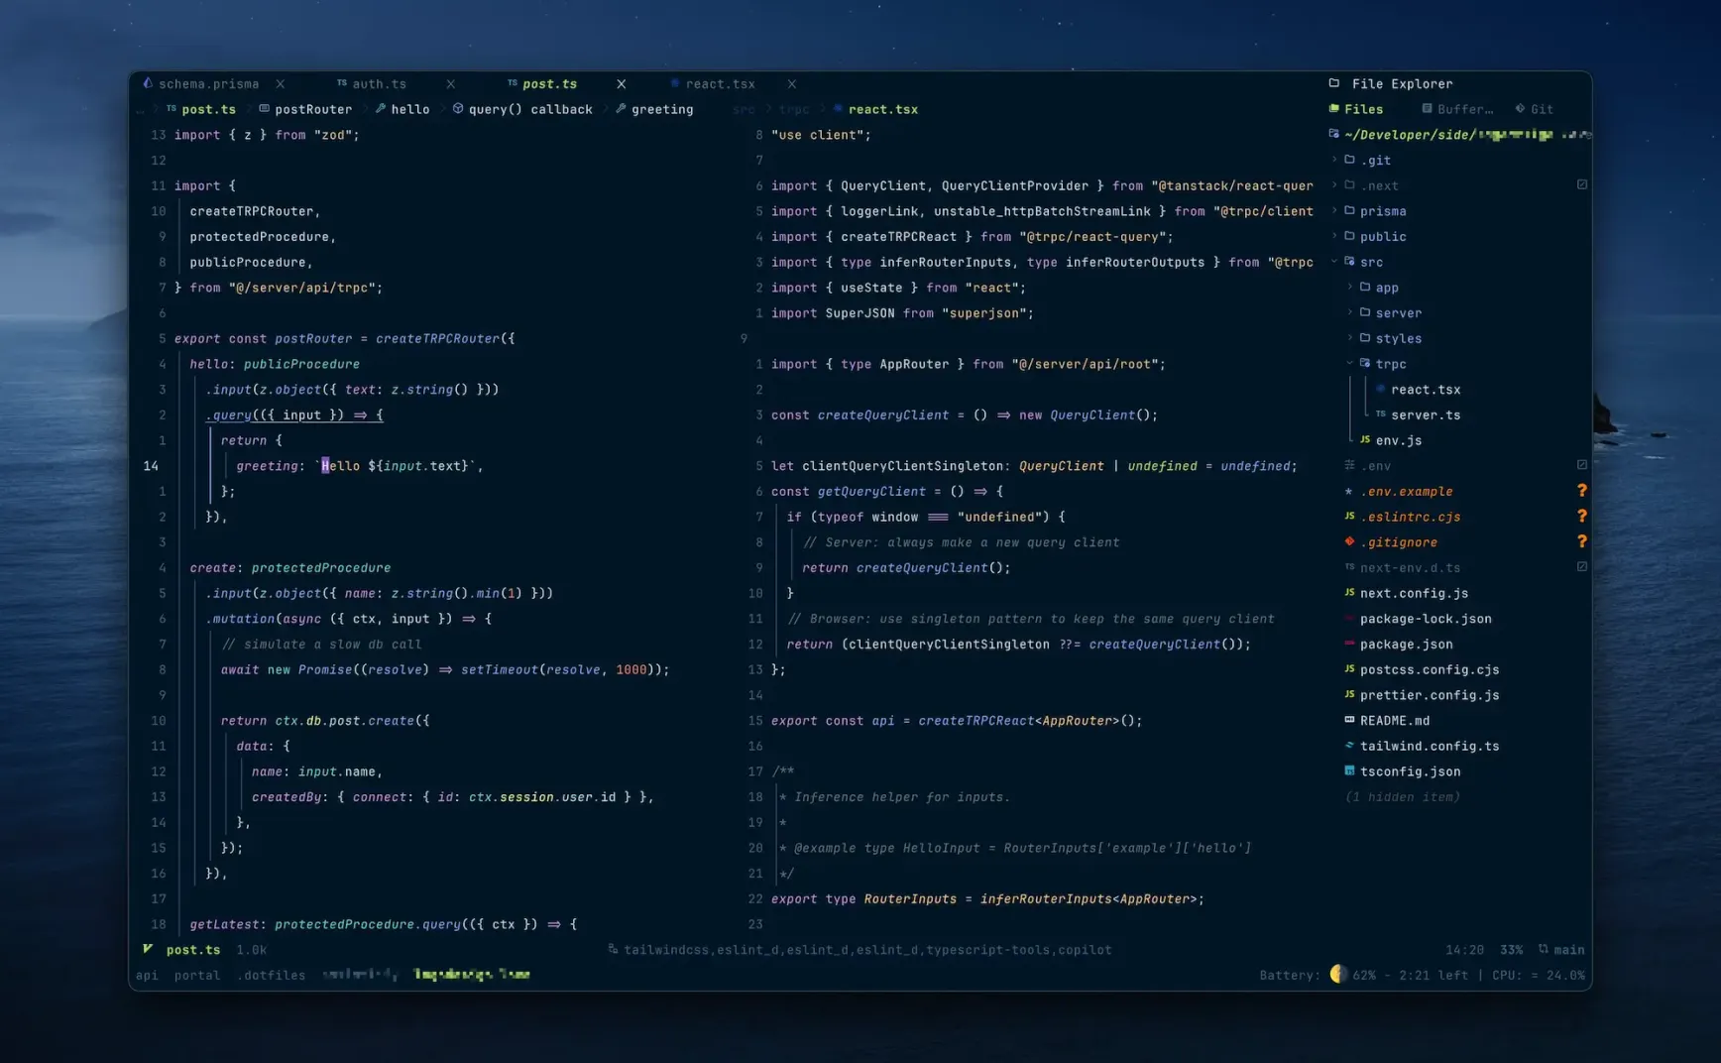Click react.tsx breadcrumb in the right pane
1721x1063 pixels.
tap(882, 109)
